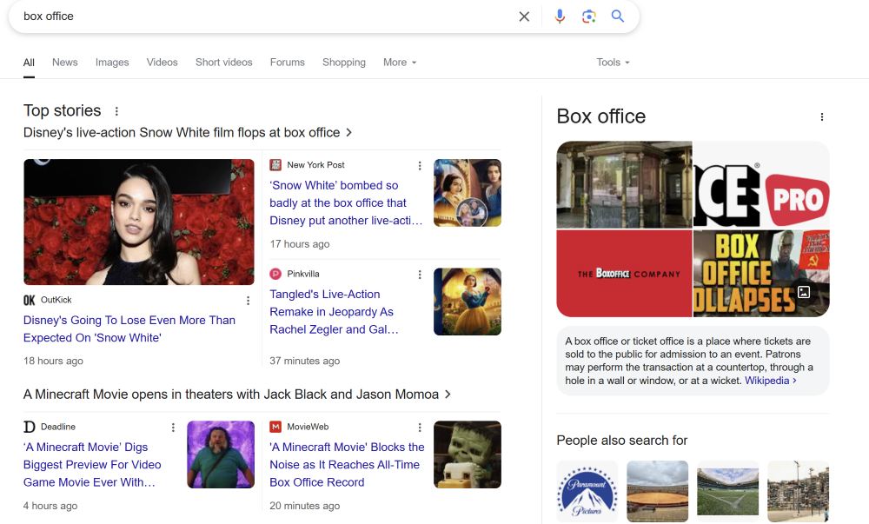Switch to the News tab

pos(65,63)
